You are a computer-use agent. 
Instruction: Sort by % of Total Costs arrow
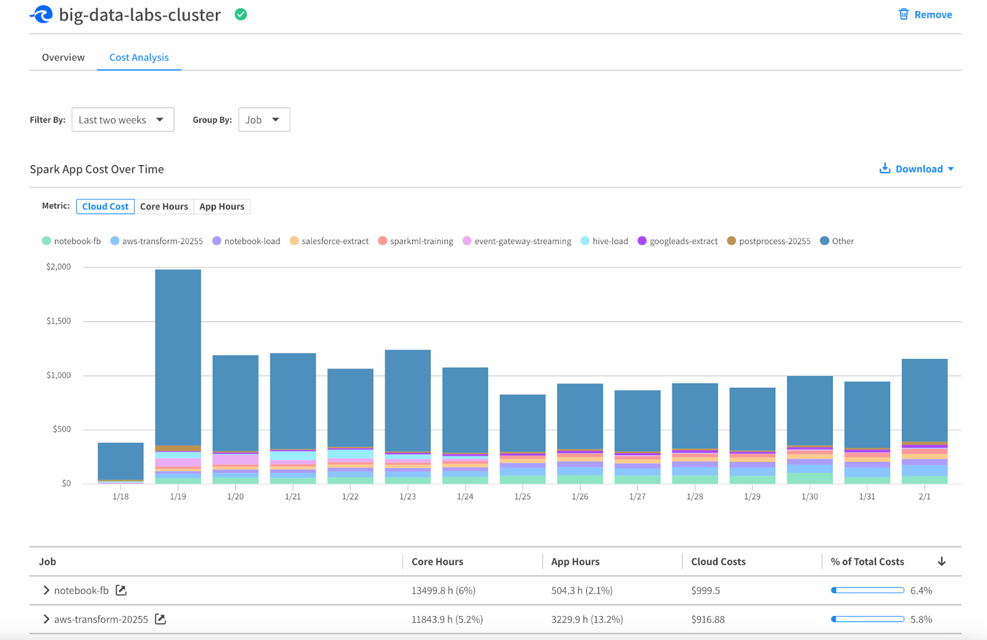pos(941,561)
